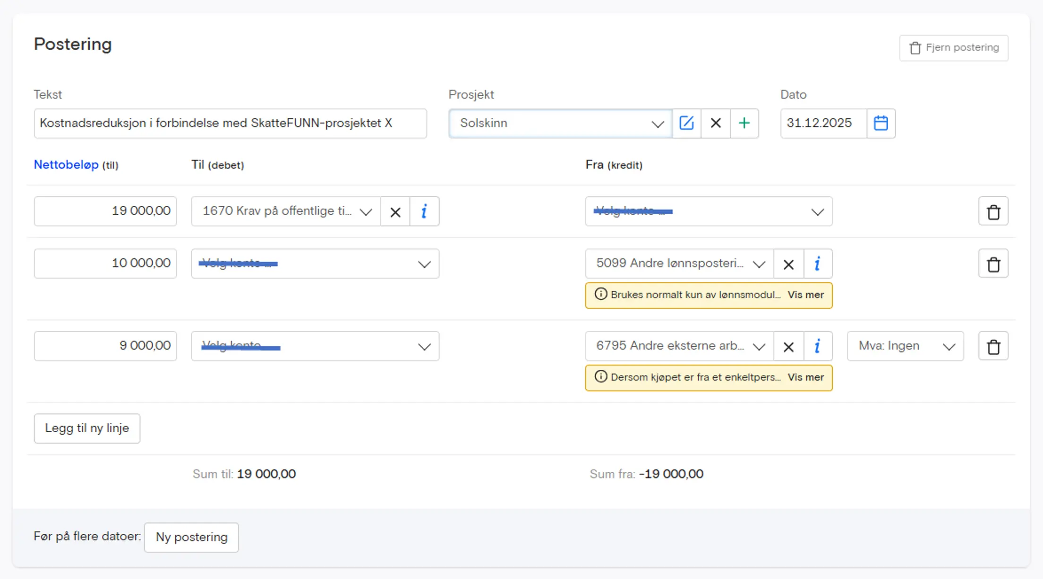Click the edit project pencil icon
Viewport: 1043px width, 579px height.
[x=686, y=123]
